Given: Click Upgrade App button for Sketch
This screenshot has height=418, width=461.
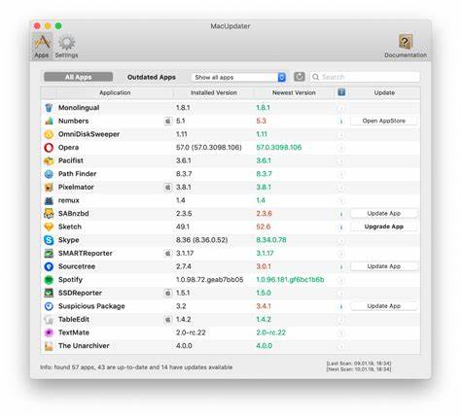Looking at the screenshot, I should tap(384, 226).
